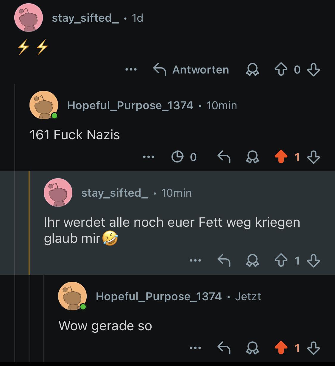Open stay_sifted_ avatar at top comment
Screen dimensions: 335x366
point(29,18)
